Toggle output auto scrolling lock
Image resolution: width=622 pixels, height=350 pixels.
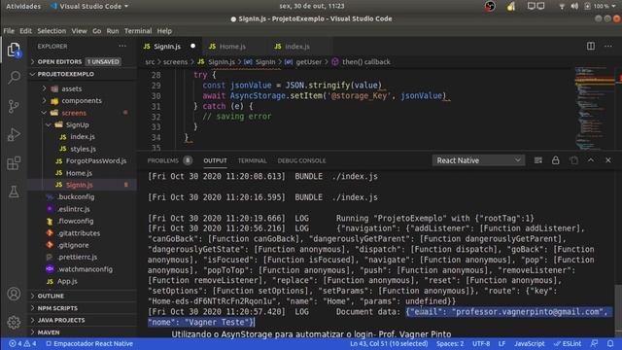pyautogui.click(x=555, y=160)
